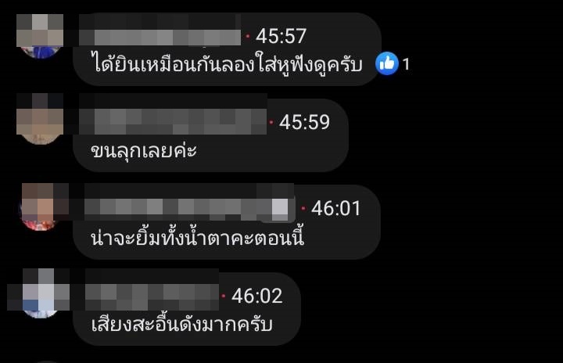The image size is (563, 363).
Task: Jump to timestamp 45:57
Action: (x=281, y=36)
